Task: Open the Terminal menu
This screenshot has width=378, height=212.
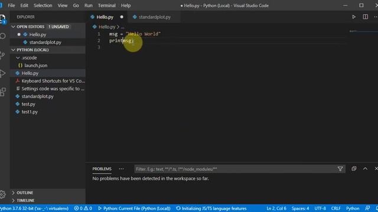Action: point(106,5)
